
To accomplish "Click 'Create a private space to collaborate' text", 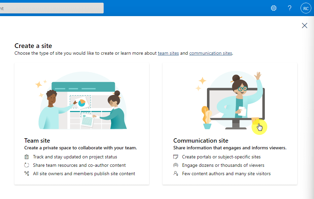I will click(80, 148).
